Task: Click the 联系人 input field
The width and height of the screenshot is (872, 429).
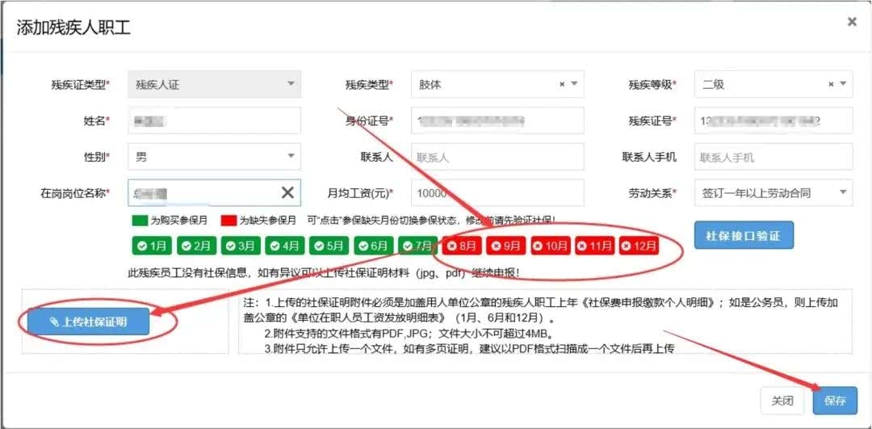Action: 497,157
